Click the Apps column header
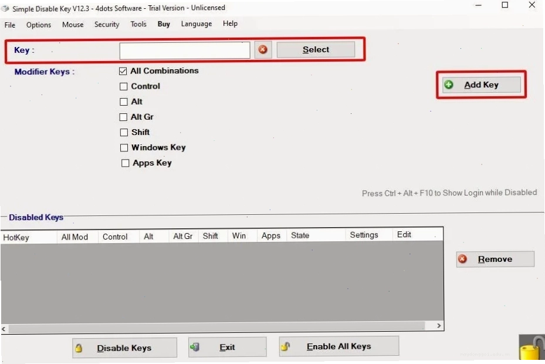This screenshot has width=545, height=364. (x=272, y=235)
